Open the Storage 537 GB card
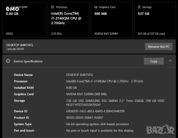Screen dimensions: 178x138 [x=155, y=20]
